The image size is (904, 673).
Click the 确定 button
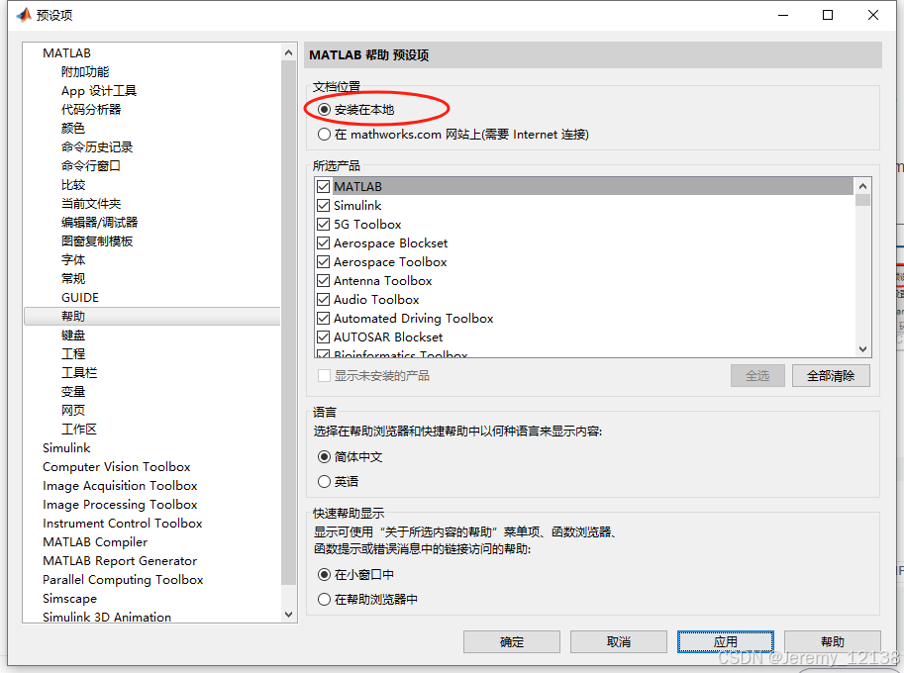[x=511, y=642]
